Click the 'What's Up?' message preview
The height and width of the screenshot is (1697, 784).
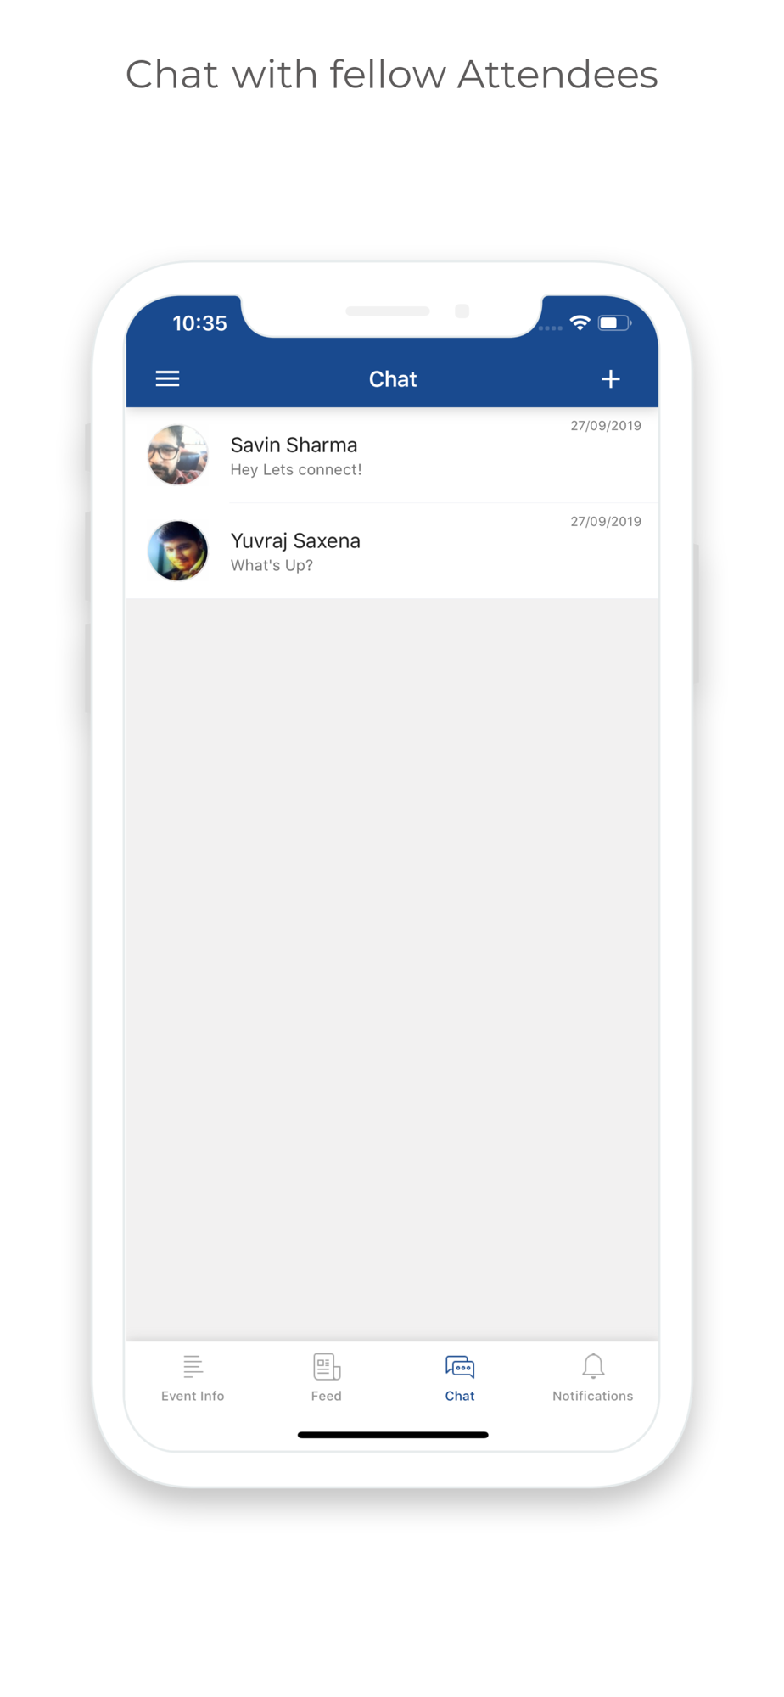(272, 565)
